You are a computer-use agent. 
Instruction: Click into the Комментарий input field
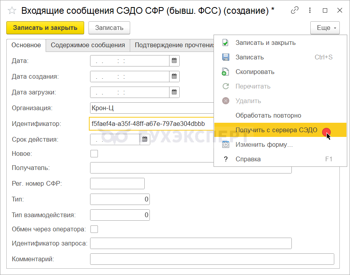(x=212, y=259)
